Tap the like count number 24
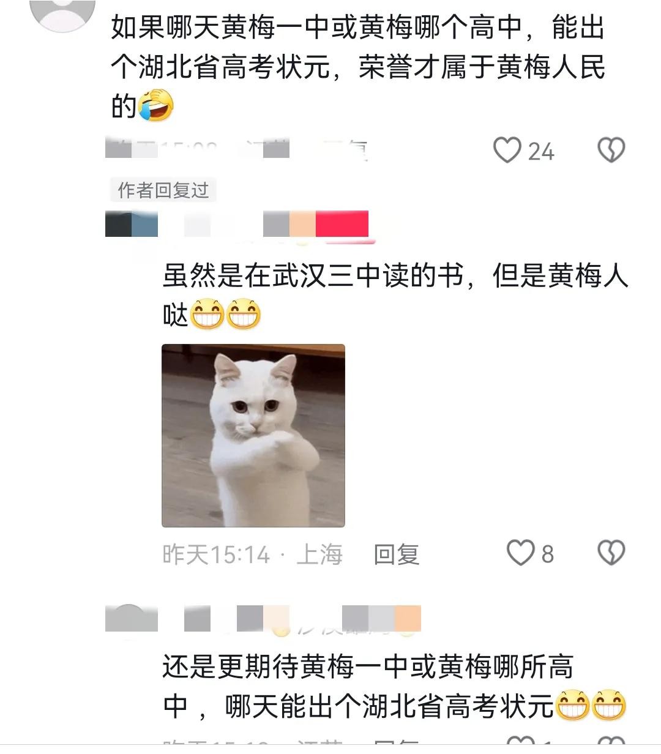Screen dimensions: 661x754 pyautogui.click(x=541, y=152)
